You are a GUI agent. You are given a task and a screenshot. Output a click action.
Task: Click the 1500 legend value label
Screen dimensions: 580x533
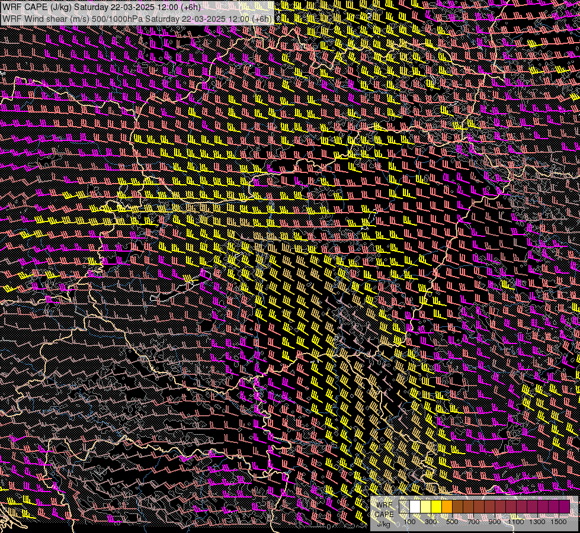coord(559,522)
